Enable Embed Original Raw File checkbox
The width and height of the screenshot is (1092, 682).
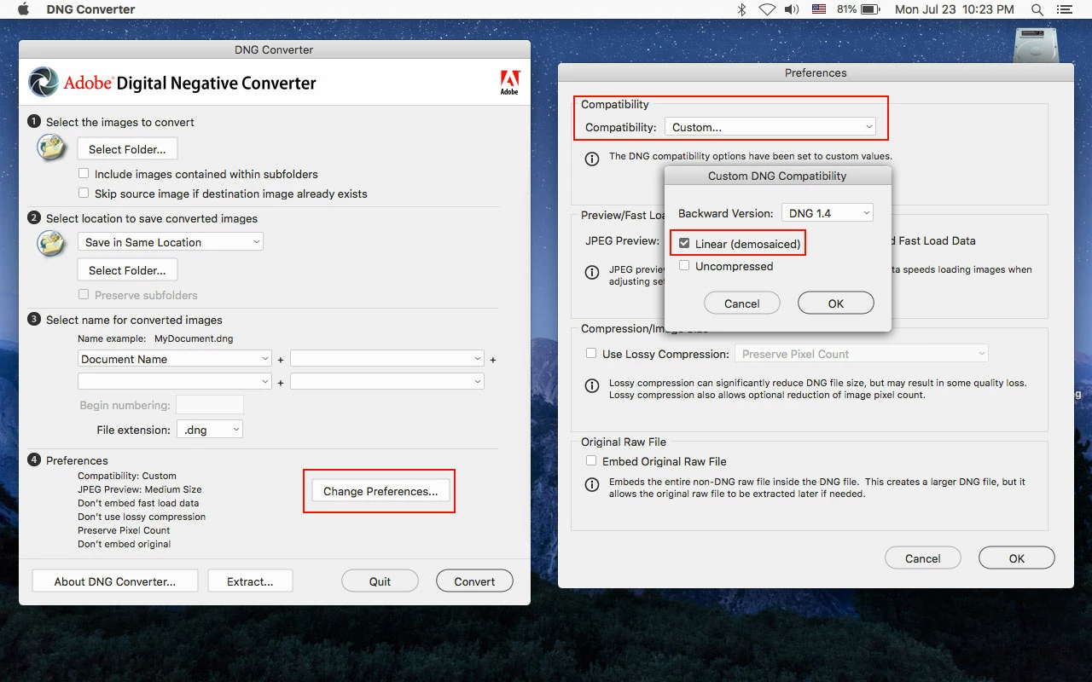pos(591,460)
